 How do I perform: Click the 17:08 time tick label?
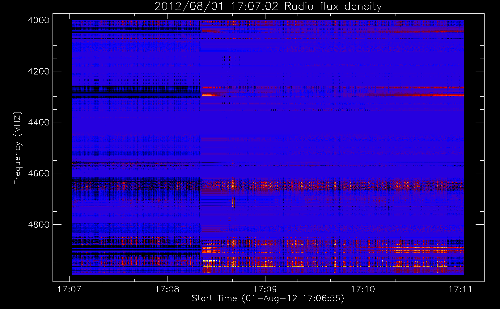pos(167,290)
